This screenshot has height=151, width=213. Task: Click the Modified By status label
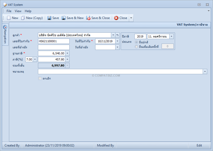coord(105,145)
